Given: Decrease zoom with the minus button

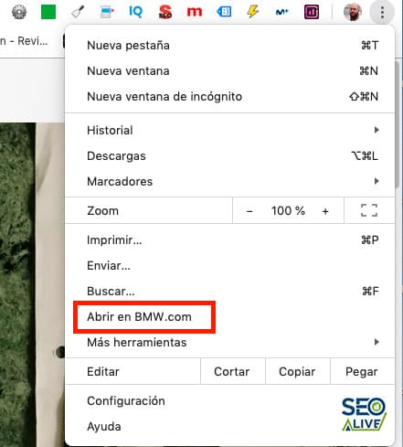Looking at the screenshot, I should 249,211.
